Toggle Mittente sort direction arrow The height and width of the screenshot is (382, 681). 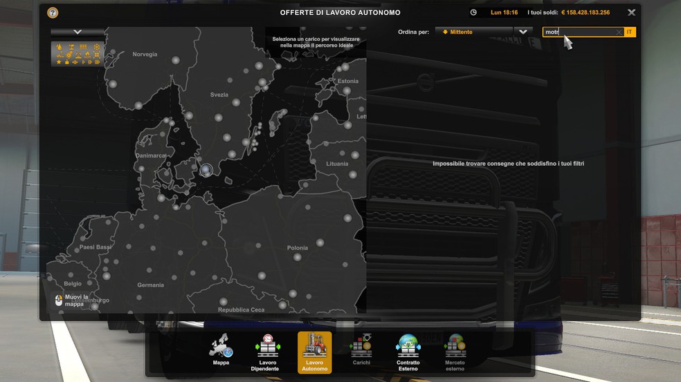445,32
